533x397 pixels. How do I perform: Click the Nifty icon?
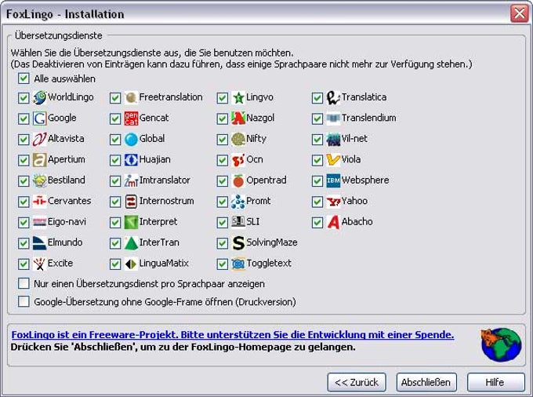click(238, 139)
